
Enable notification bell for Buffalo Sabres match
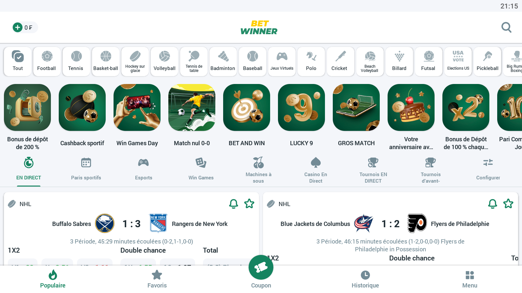[x=234, y=203]
